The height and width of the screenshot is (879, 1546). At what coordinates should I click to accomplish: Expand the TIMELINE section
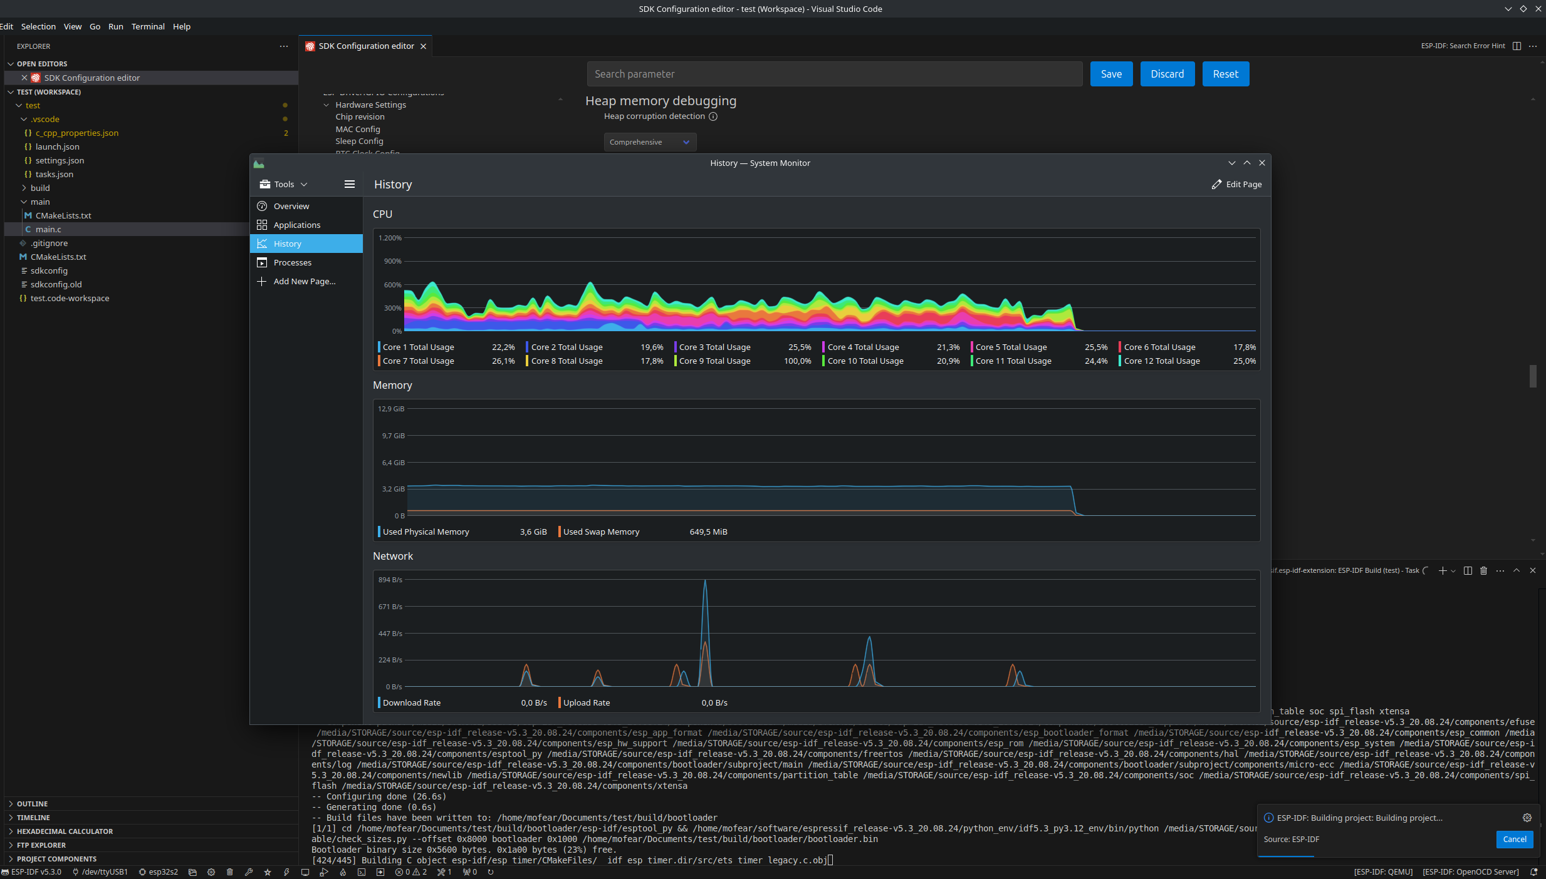[x=33, y=818]
